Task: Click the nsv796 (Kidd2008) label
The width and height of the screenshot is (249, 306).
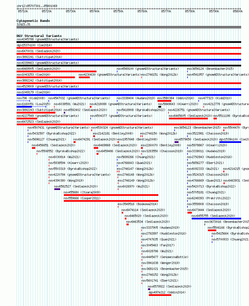Action: click(x=31, y=98)
